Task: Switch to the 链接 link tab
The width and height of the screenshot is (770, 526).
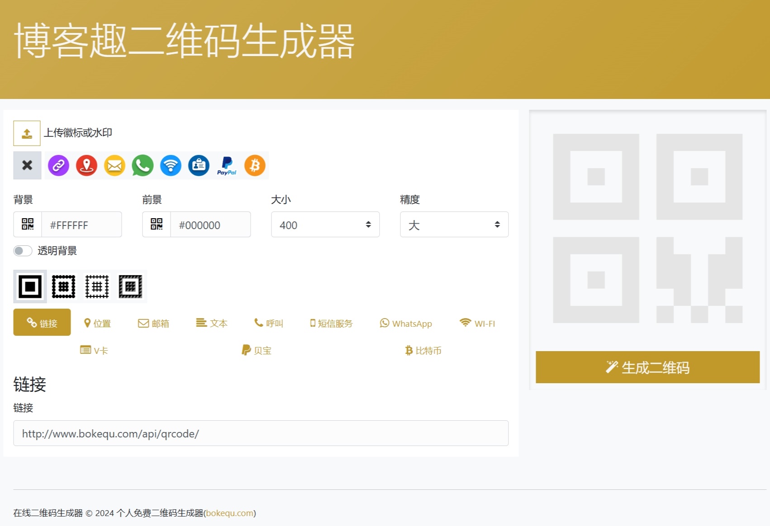Action: point(42,323)
